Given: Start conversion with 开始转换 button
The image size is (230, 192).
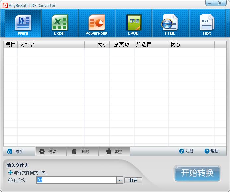Looking at the screenshot, I should click(x=197, y=173).
